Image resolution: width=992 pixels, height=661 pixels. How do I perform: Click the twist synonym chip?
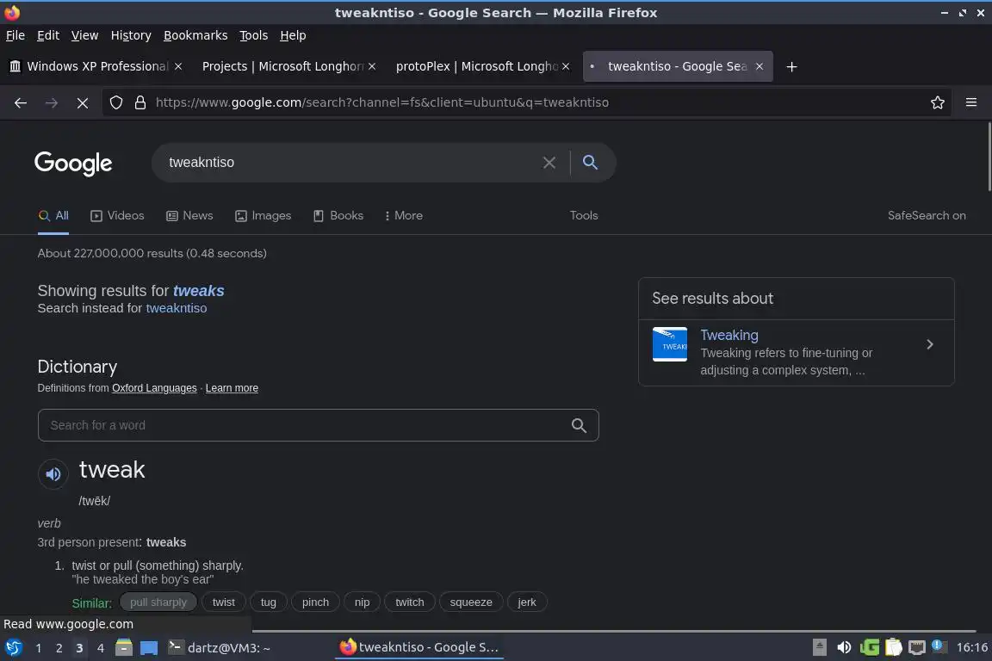pyautogui.click(x=223, y=602)
